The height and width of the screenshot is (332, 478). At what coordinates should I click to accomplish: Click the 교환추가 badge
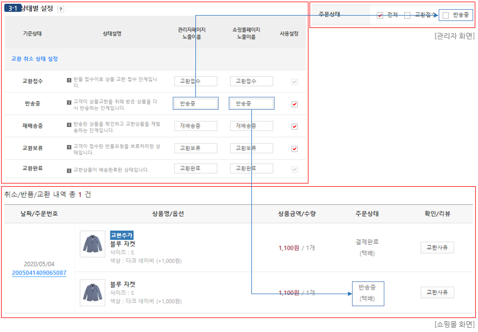point(122,235)
